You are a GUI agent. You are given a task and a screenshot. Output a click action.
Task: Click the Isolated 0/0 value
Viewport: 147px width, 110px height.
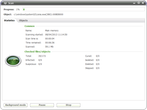pos(98,60)
